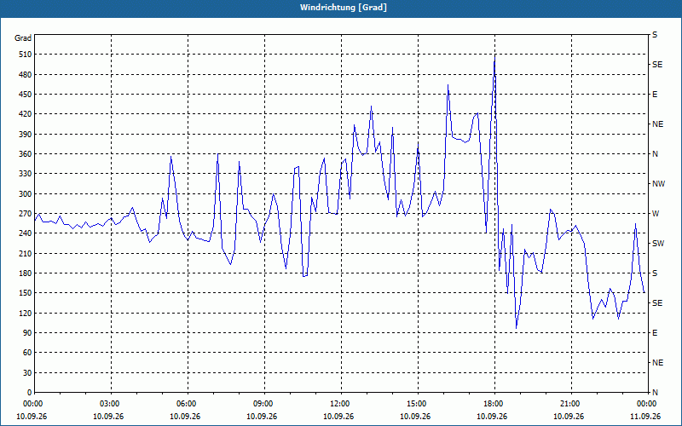Select the 210 y-axis tick label

tap(26, 253)
